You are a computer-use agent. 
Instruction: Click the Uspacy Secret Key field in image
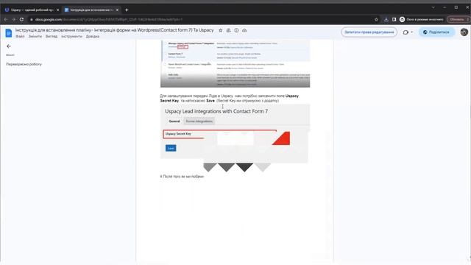[x=219, y=134]
